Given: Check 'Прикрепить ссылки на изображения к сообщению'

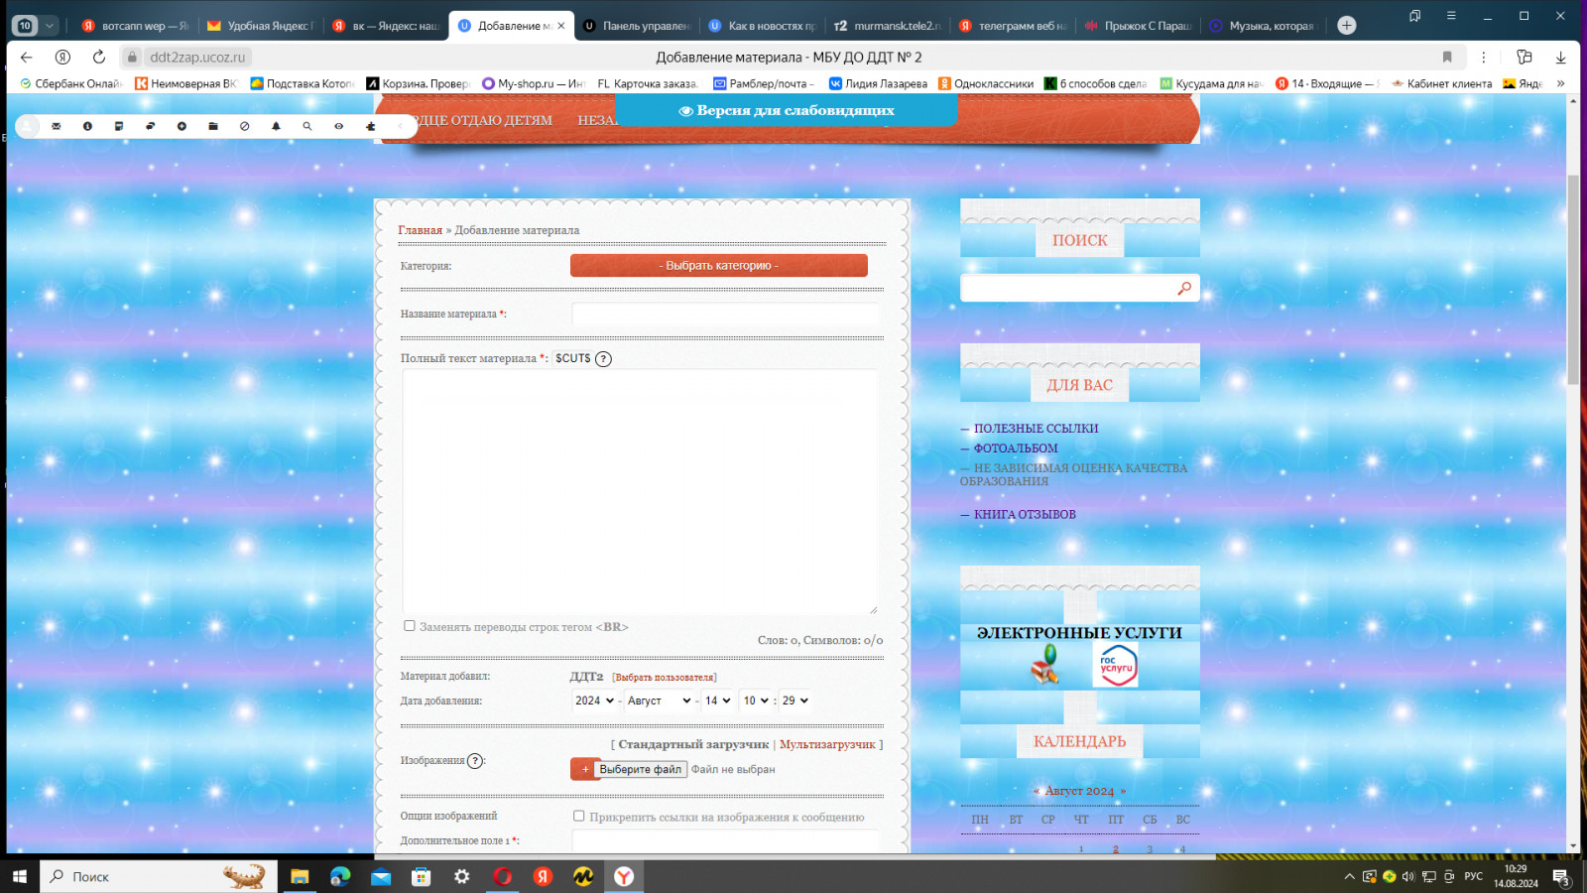Looking at the screenshot, I should tap(579, 816).
